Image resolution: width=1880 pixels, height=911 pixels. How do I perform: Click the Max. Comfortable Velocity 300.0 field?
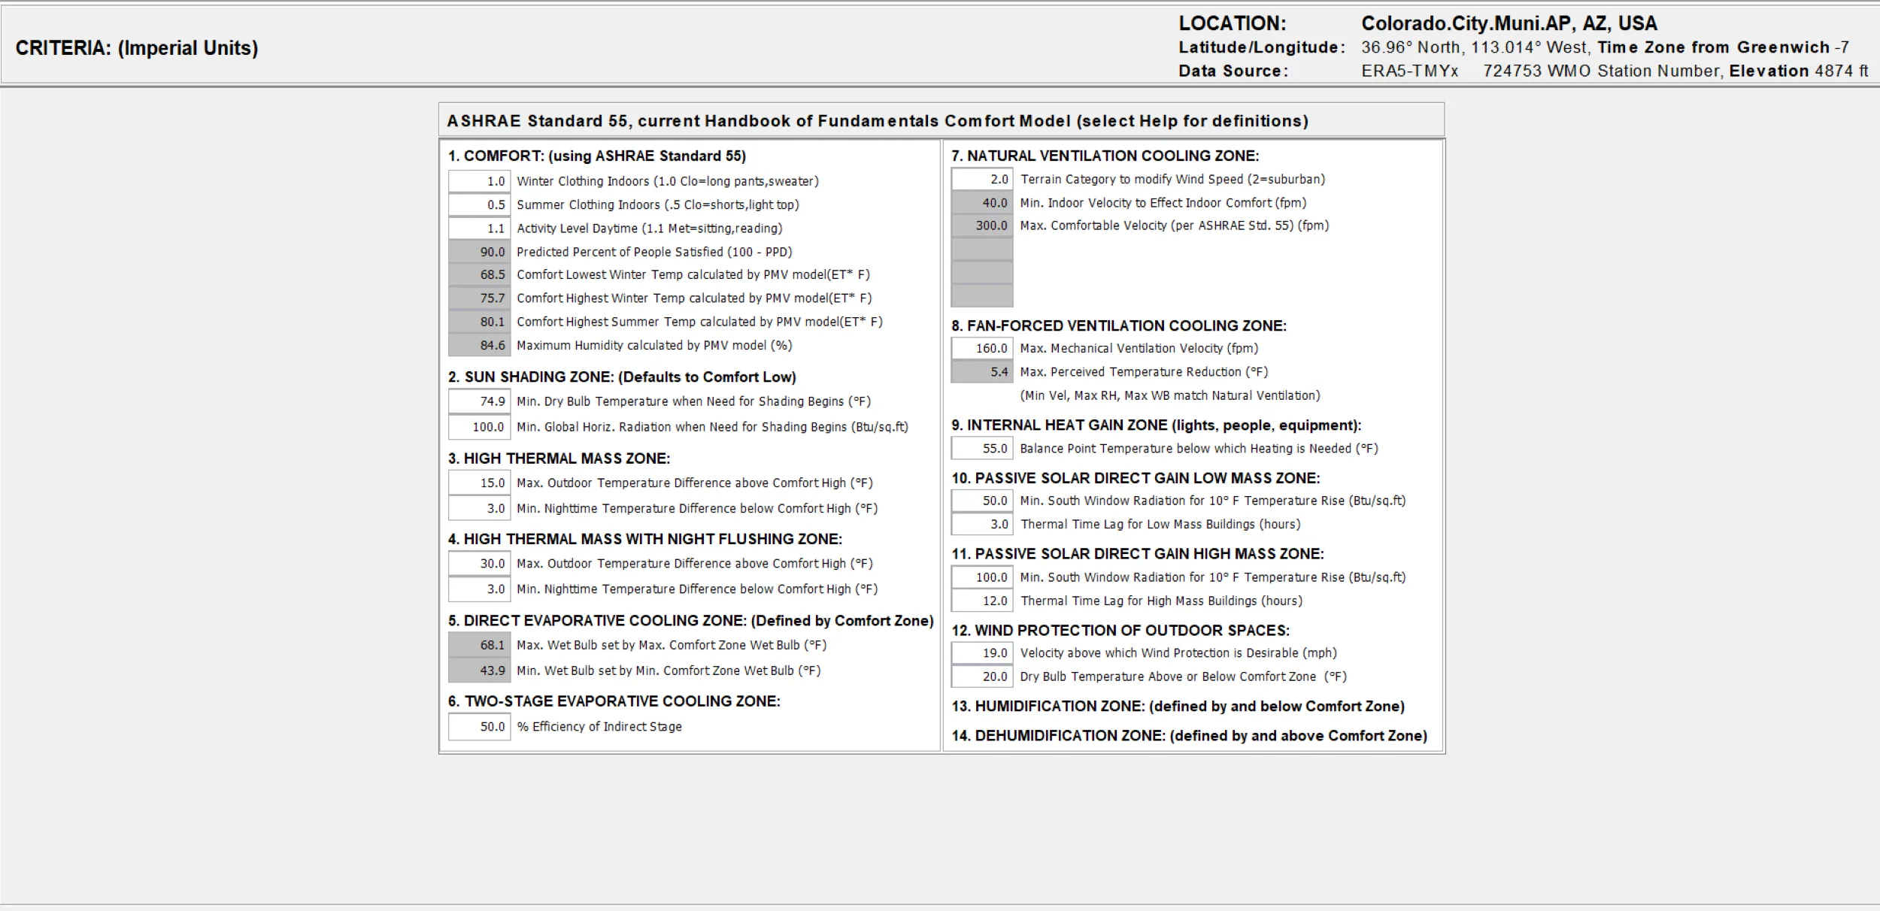coord(982,225)
